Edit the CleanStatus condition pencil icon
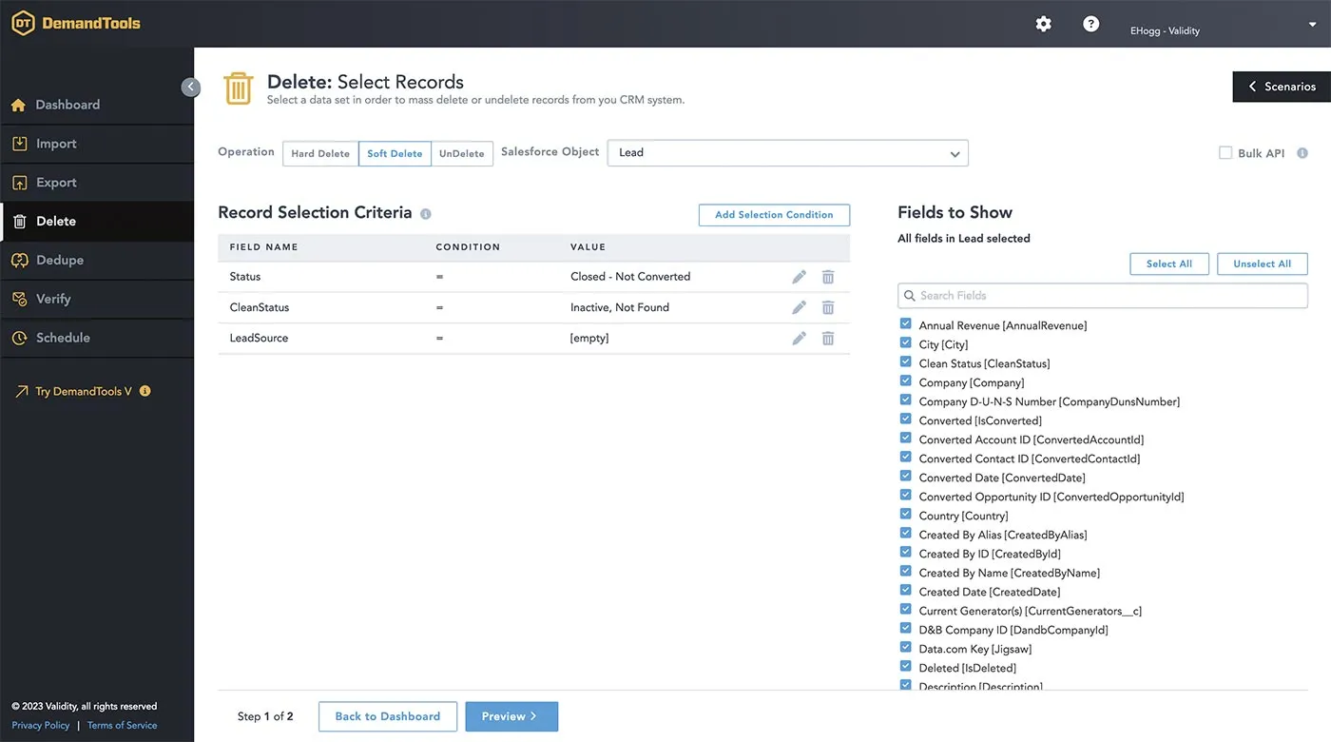Image resolution: width=1331 pixels, height=742 pixels. click(x=799, y=307)
